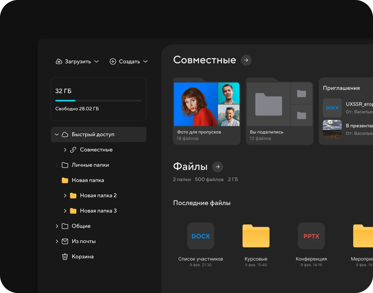
Task: Open the Фото для пропусков thumbnail
Action: point(207,104)
